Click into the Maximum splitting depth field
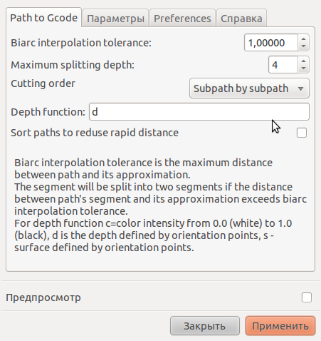This screenshot has height=341, width=321. (x=283, y=65)
